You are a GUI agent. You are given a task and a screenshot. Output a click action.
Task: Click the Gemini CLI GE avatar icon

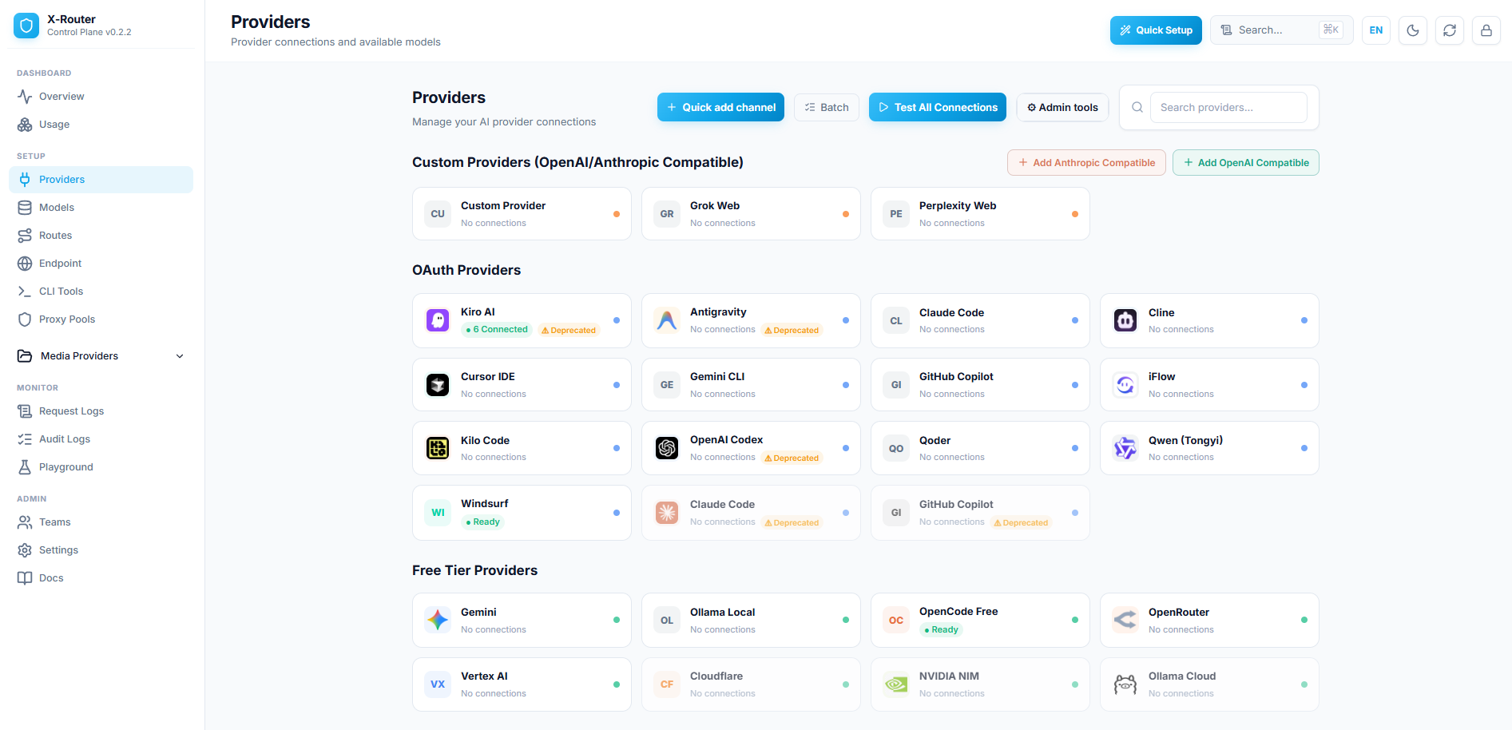pos(667,385)
